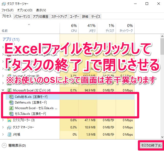Screen dimensions: 164x151
Task: Select DaMenu.xls [互換モード] row
Action: click(70, 102)
